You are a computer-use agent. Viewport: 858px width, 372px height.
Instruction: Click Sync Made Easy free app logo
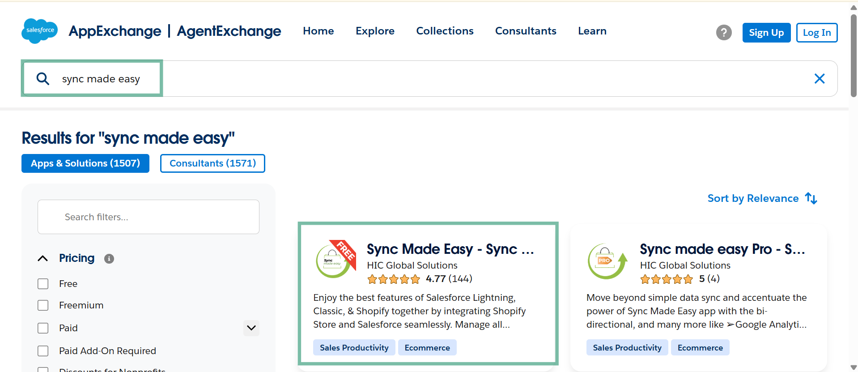(335, 260)
